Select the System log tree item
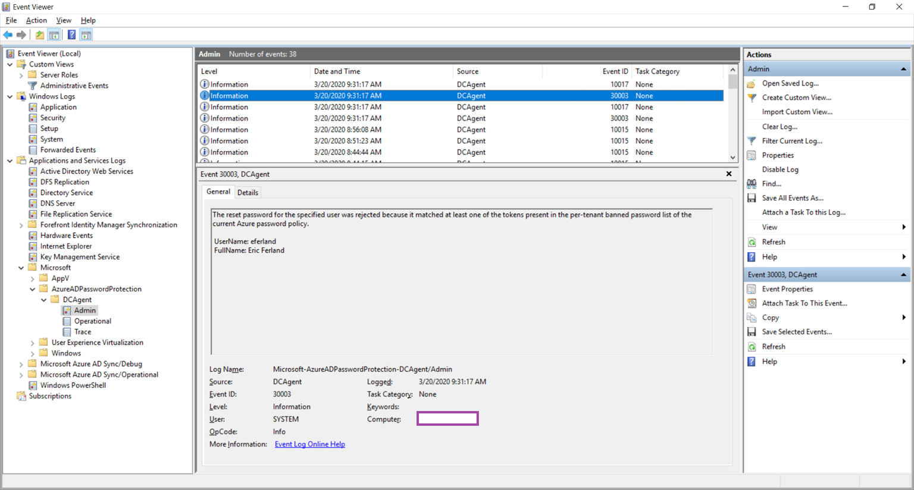This screenshot has height=490, width=914. pyautogui.click(x=51, y=139)
